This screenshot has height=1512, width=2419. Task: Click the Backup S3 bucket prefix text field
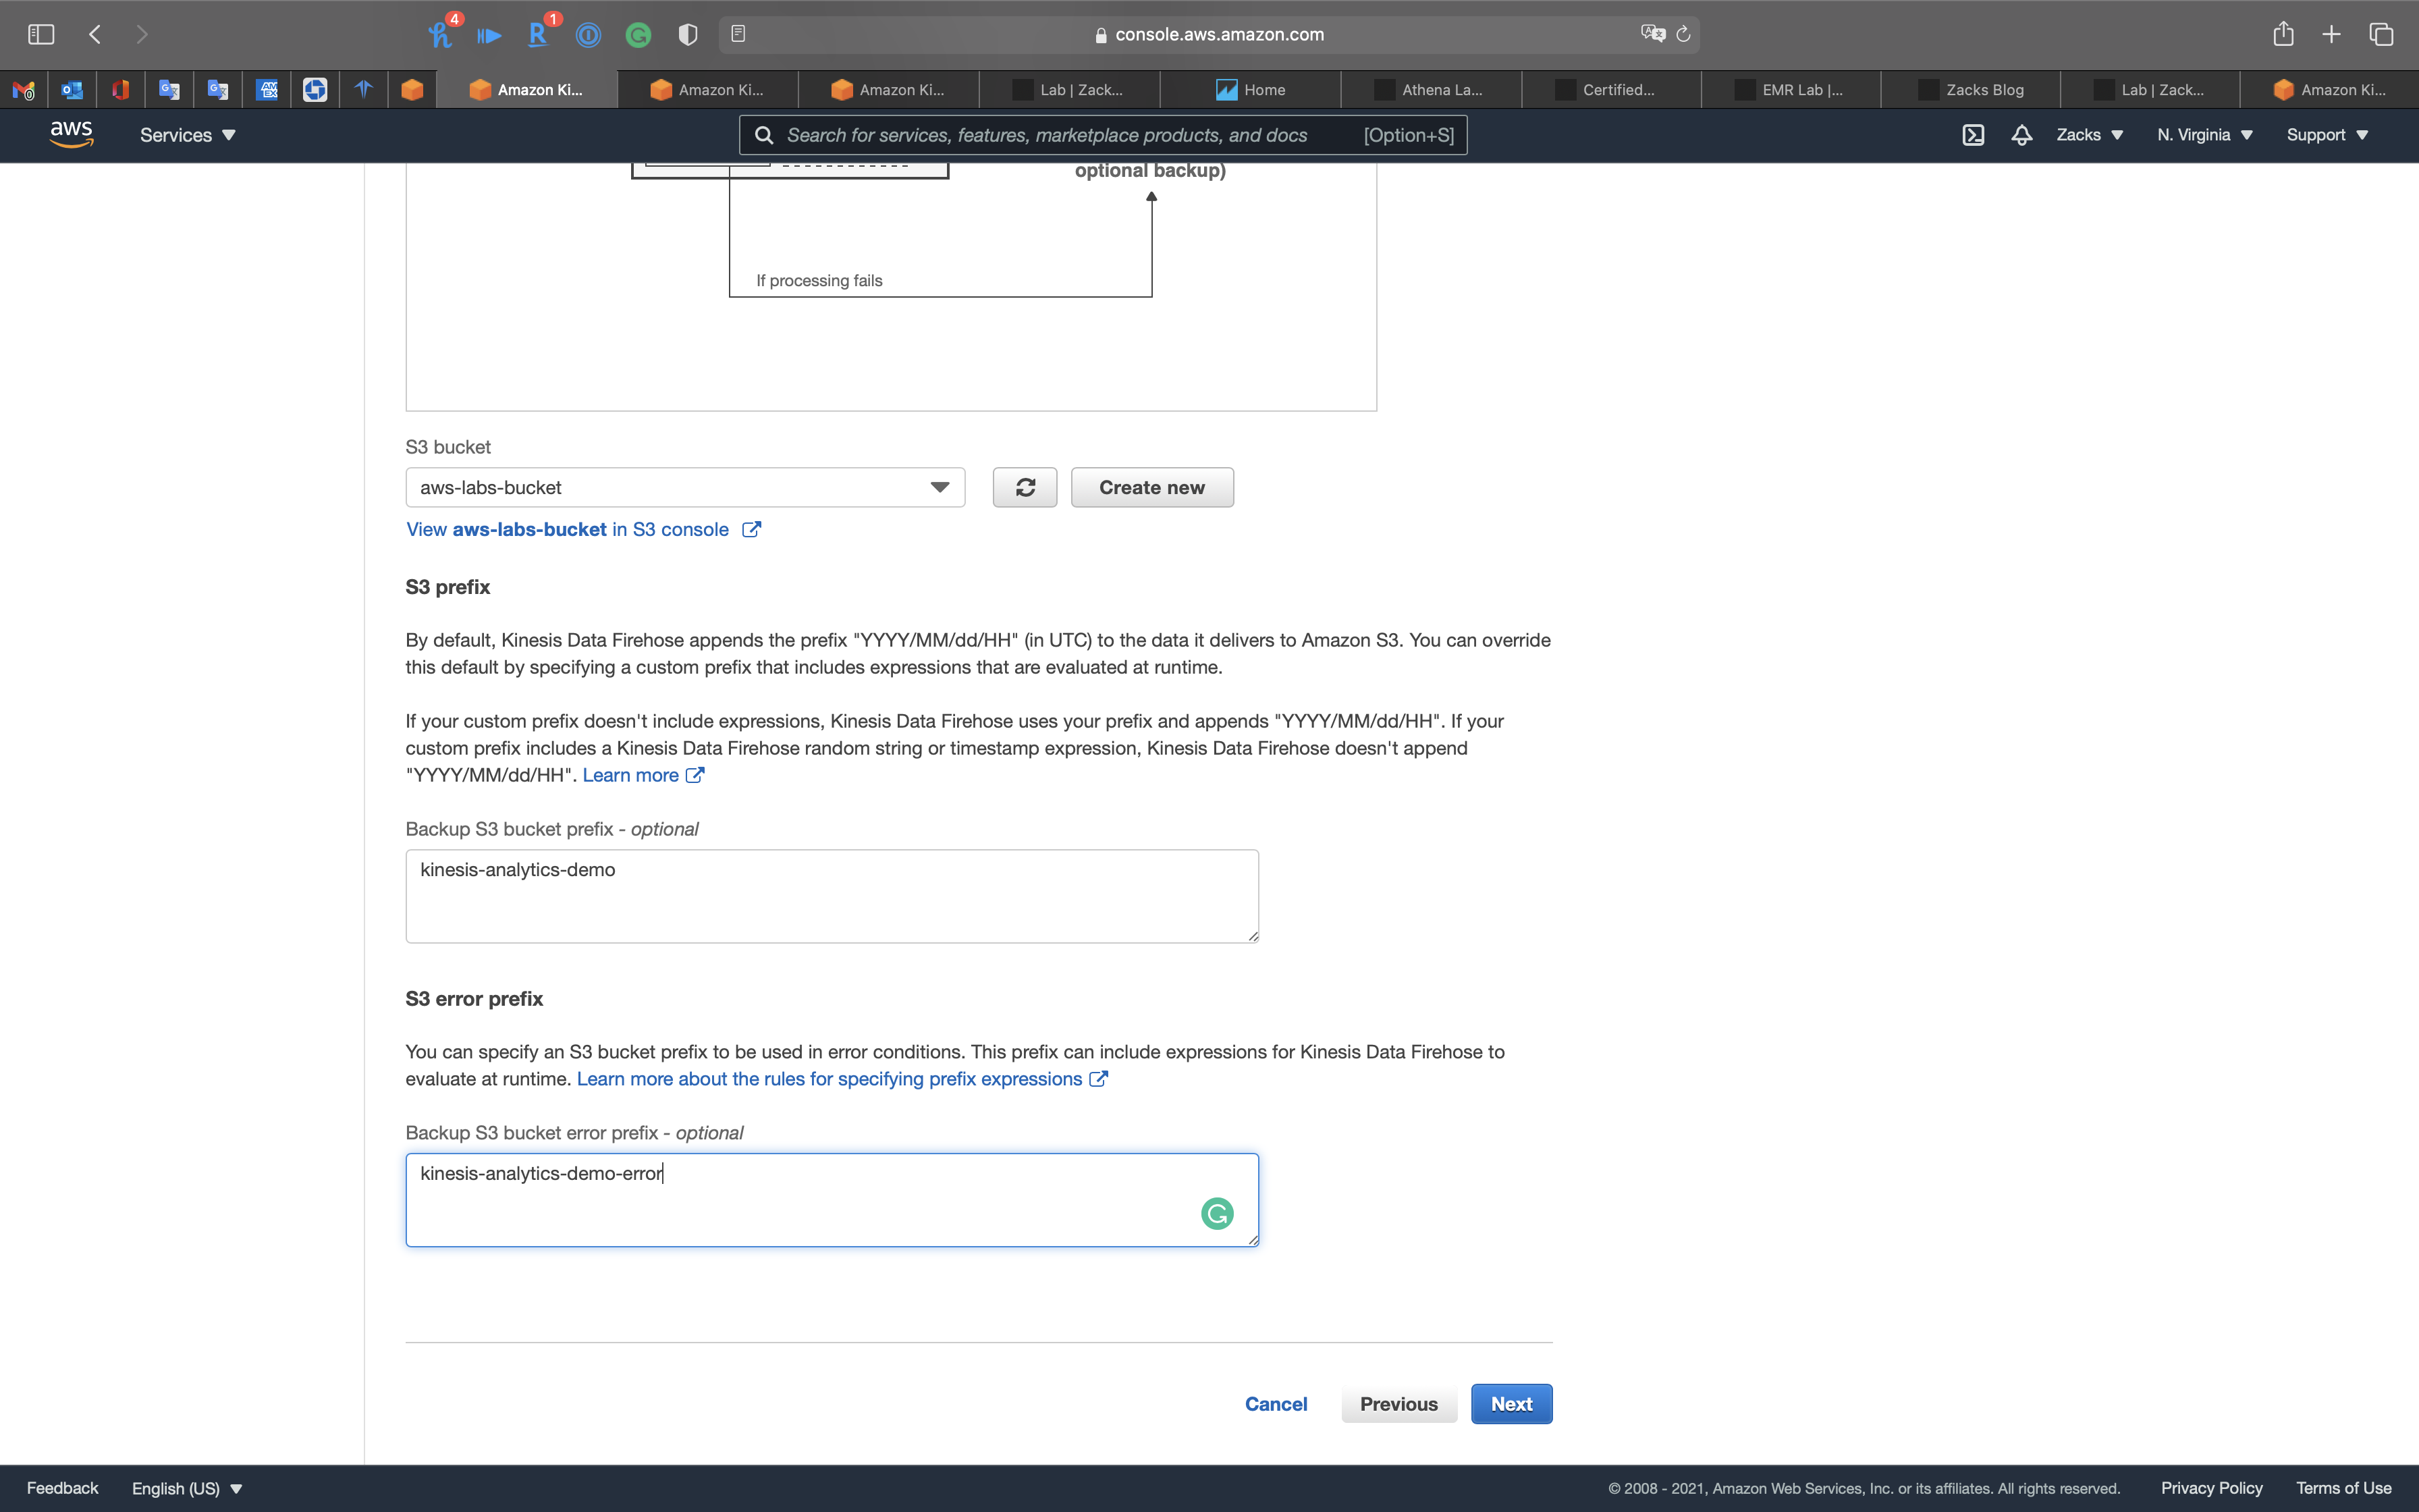pos(831,895)
